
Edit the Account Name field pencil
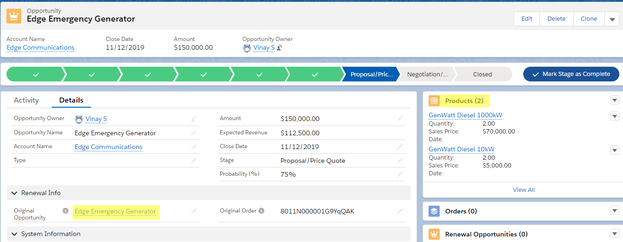(x=194, y=147)
